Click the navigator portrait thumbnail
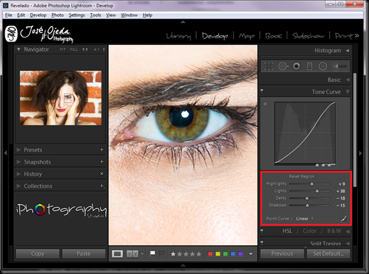The height and width of the screenshot is (274, 369). [x=61, y=98]
